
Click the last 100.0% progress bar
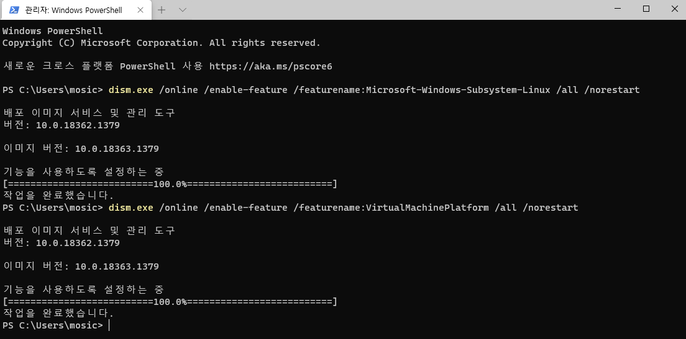pos(170,302)
